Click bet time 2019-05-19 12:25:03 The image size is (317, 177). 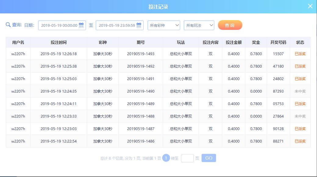[59, 79]
